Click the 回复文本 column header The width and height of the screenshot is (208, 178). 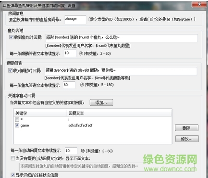pyautogui.click(x=119, y=113)
